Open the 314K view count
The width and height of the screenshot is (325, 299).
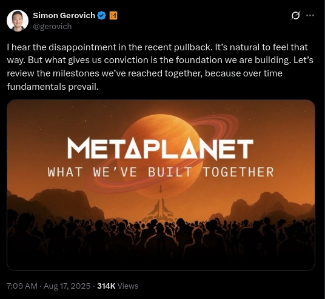[x=106, y=286]
